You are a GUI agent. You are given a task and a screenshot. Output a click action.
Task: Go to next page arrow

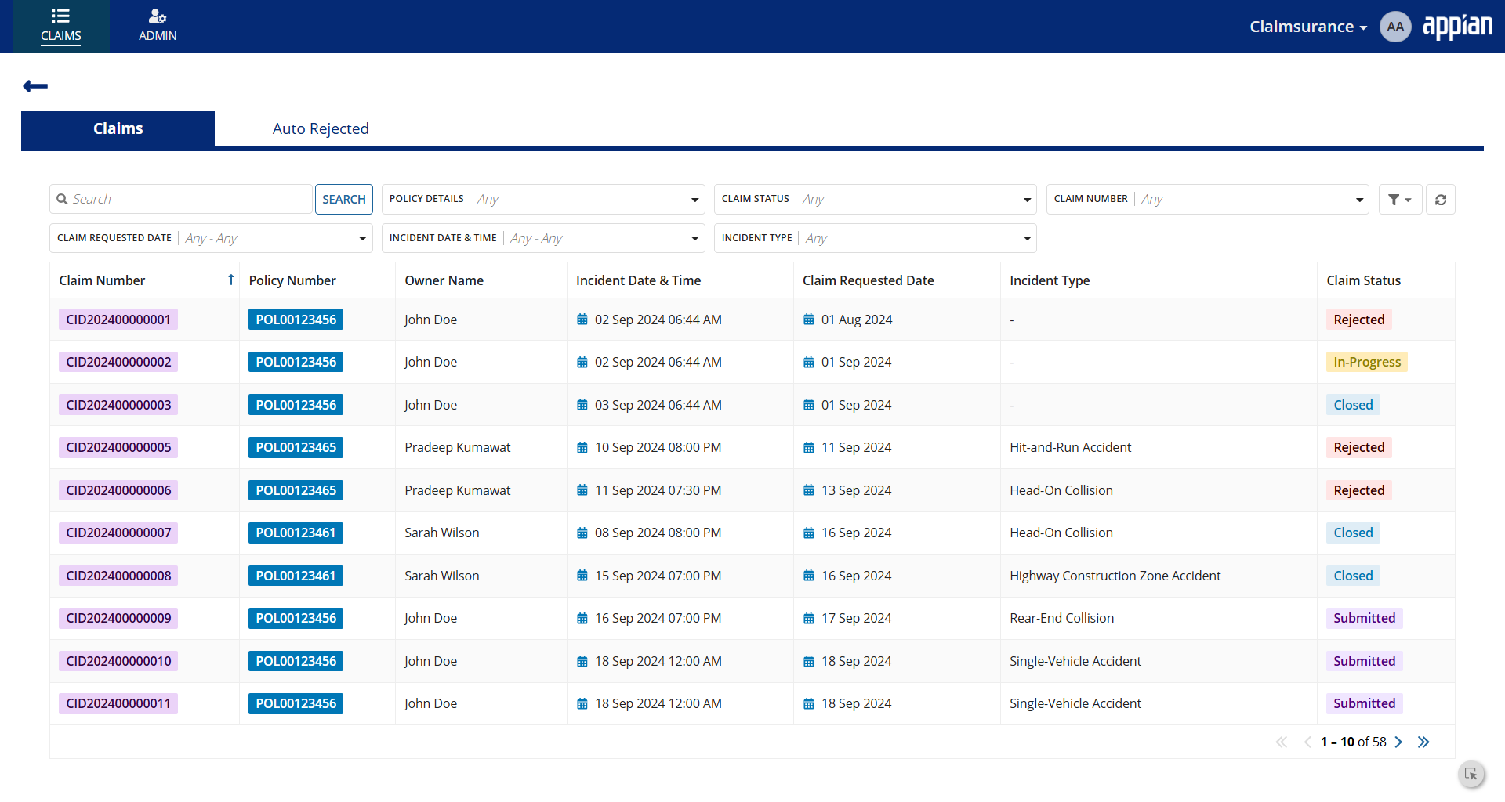coord(1398,742)
